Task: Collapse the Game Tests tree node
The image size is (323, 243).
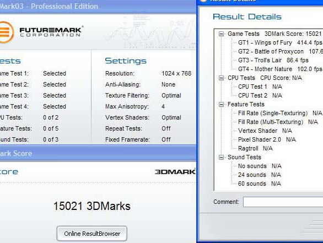Action: pyautogui.click(x=221, y=34)
